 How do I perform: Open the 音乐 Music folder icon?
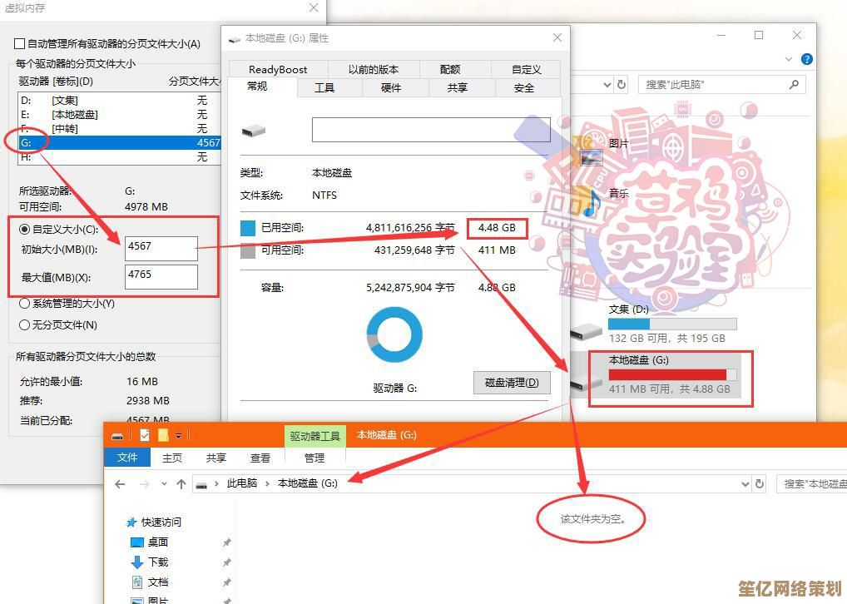click(x=592, y=202)
